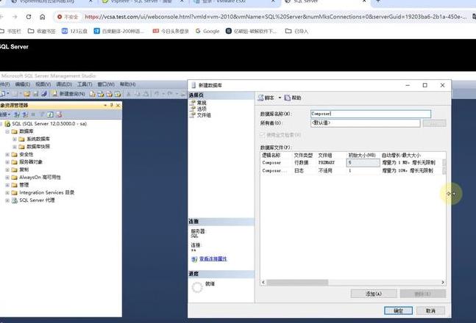
Task: Toggle the 使用全文检索 checkbox
Action: 263,135
